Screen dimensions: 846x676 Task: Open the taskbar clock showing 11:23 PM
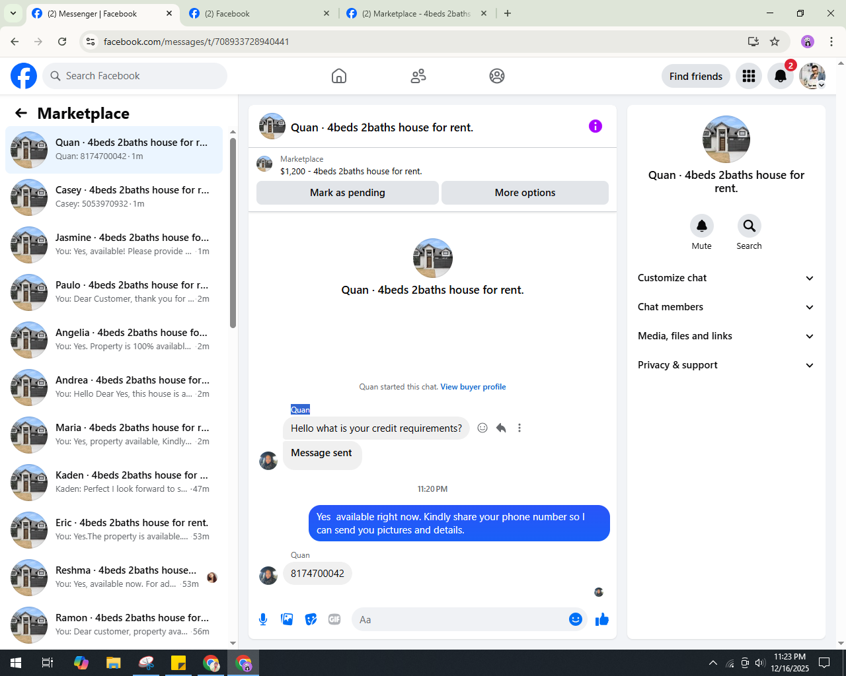click(x=790, y=663)
